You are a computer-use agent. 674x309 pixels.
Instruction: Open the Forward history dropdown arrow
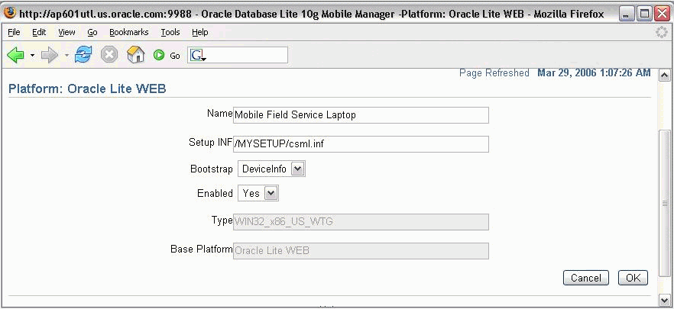click(x=66, y=56)
